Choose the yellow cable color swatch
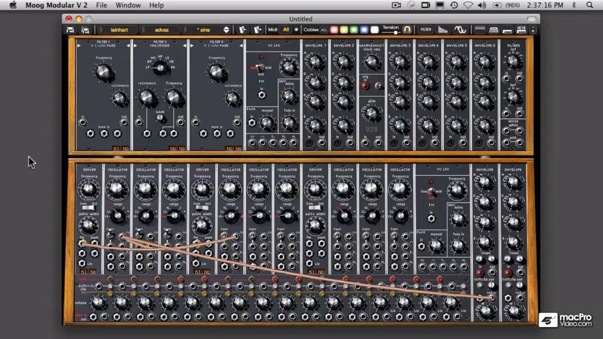 (x=344, y=30)
